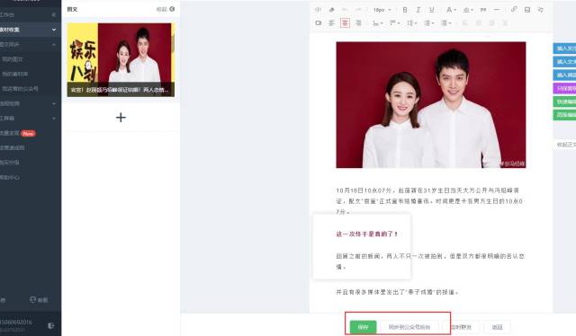Toggle italic formatting in editor toolbar

pyautogui.click(x=418, y=10)
